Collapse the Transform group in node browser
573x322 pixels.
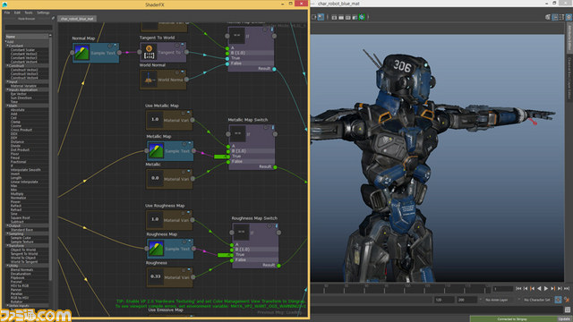[8, 246]
